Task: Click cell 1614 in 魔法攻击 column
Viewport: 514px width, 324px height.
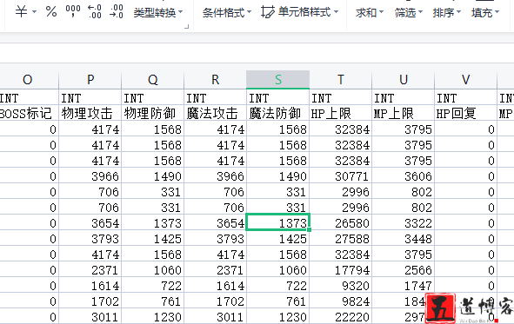Action: [216, 286]
